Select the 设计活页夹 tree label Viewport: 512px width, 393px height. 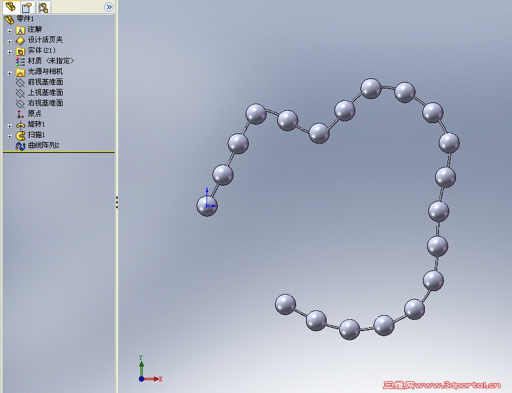(x=46, y=40)
